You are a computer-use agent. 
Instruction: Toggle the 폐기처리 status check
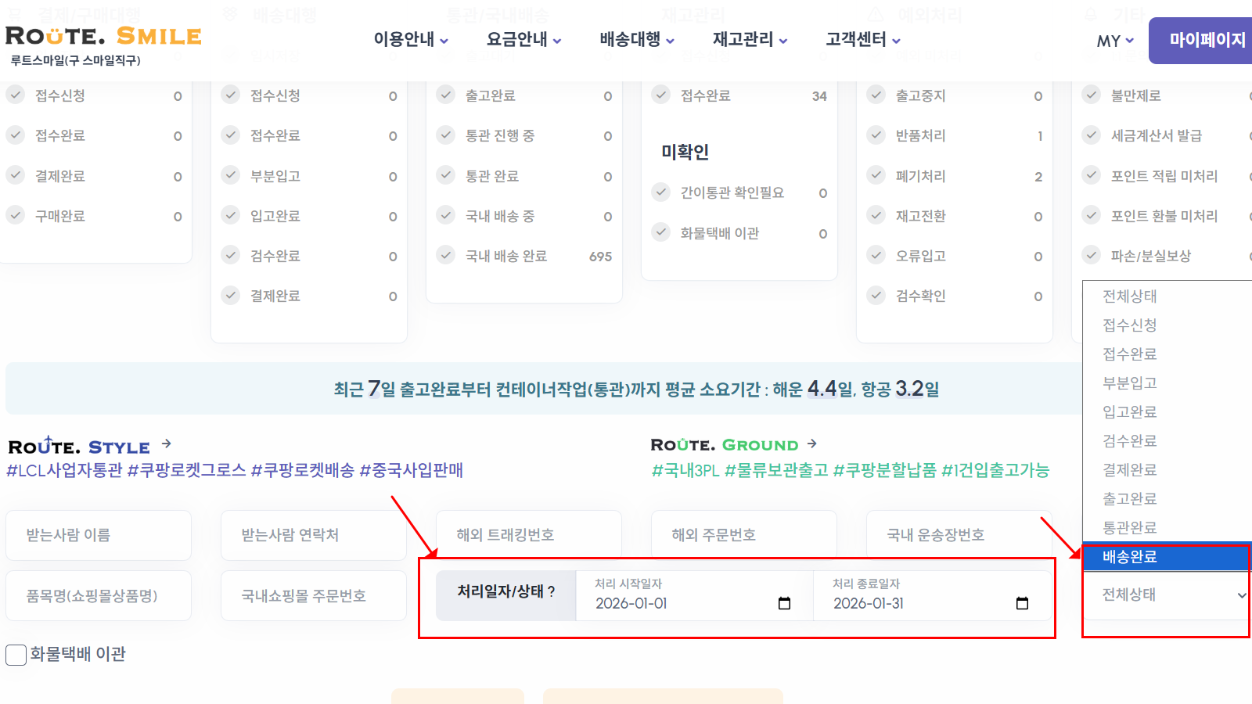pyautogui.click(x=876, y=175)
